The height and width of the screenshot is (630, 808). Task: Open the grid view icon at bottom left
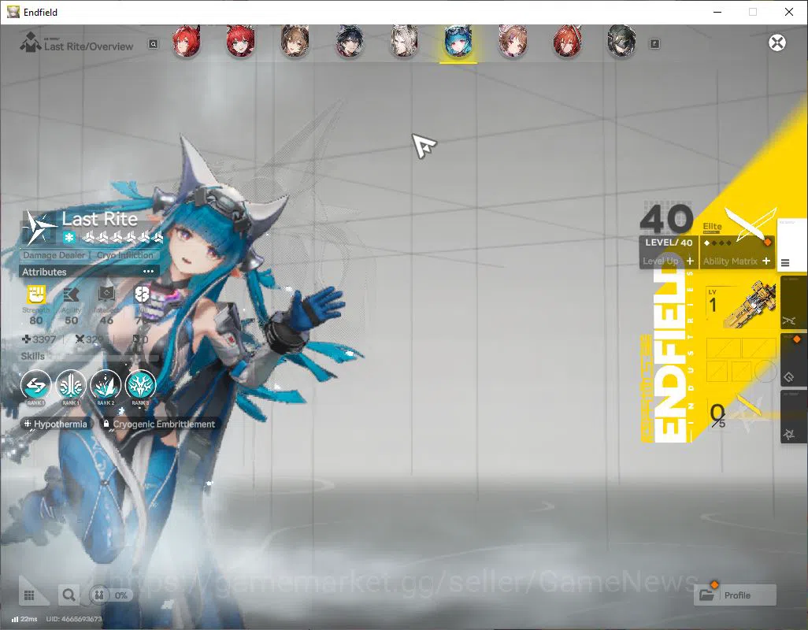click(x=29, y=595)
